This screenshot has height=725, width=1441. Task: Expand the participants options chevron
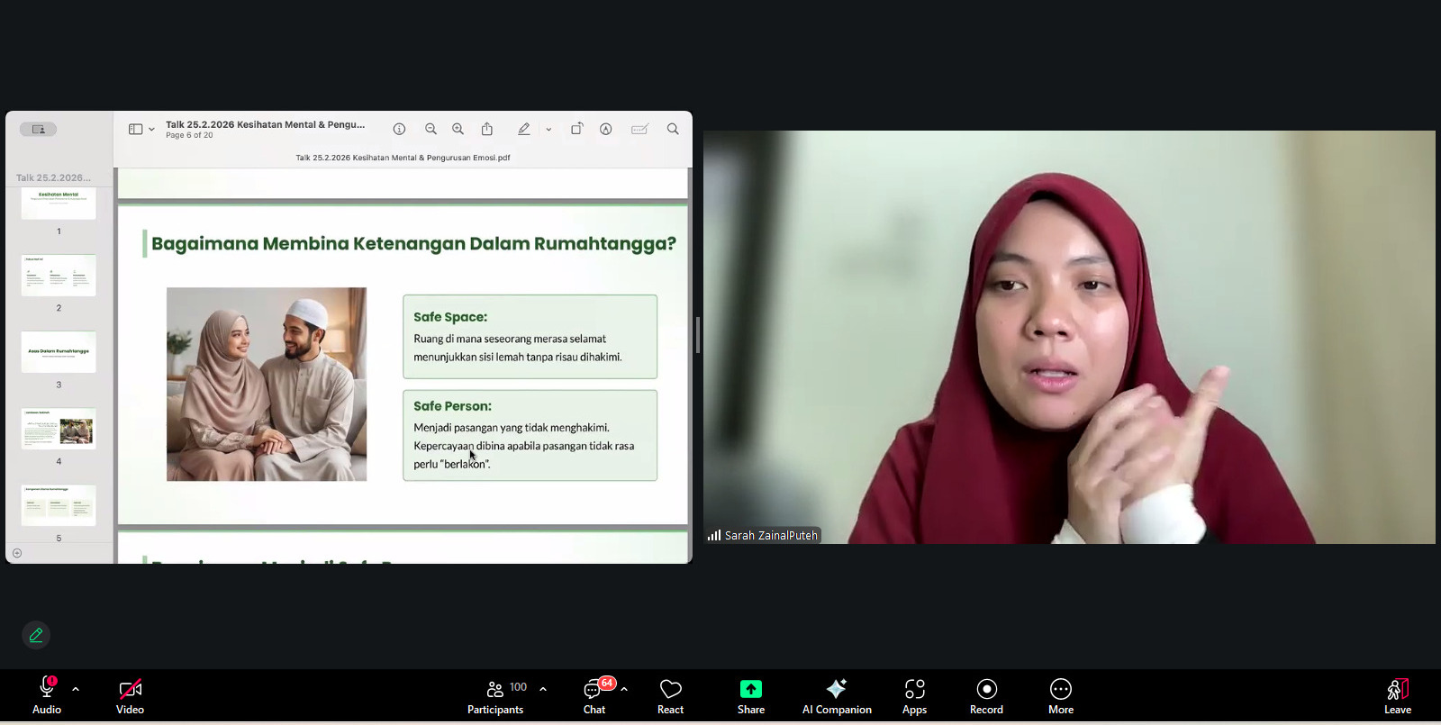543,689
